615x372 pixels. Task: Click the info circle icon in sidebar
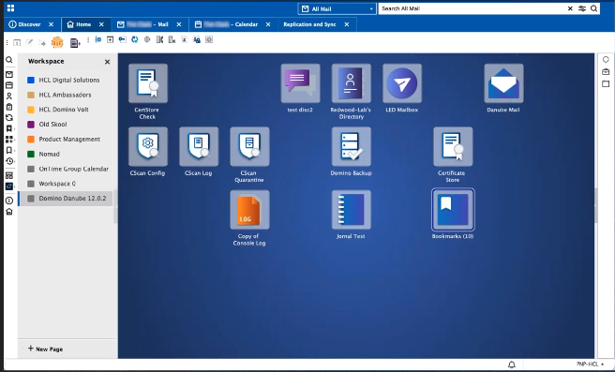click(9, 201)
